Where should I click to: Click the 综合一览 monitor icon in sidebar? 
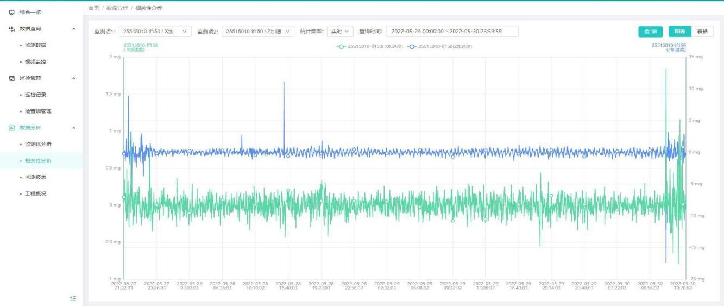click(11, 12)
